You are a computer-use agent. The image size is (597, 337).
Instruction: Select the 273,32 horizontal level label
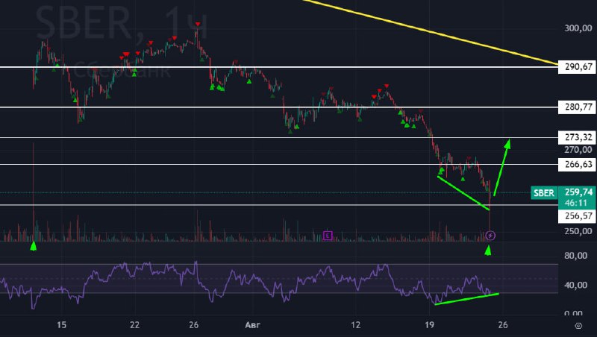577,137
